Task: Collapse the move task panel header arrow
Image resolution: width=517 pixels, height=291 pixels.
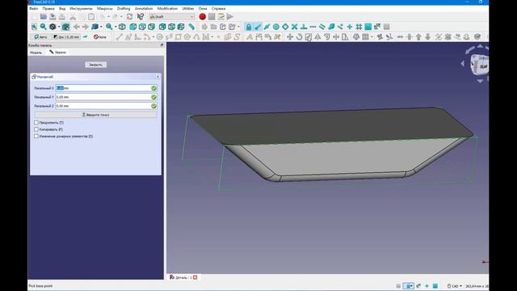Action: [158, 77]
